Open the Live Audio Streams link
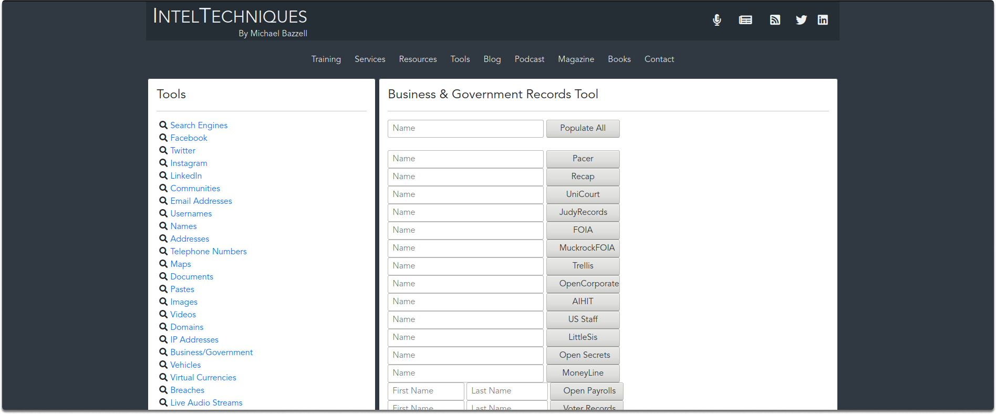 point(206,402)
